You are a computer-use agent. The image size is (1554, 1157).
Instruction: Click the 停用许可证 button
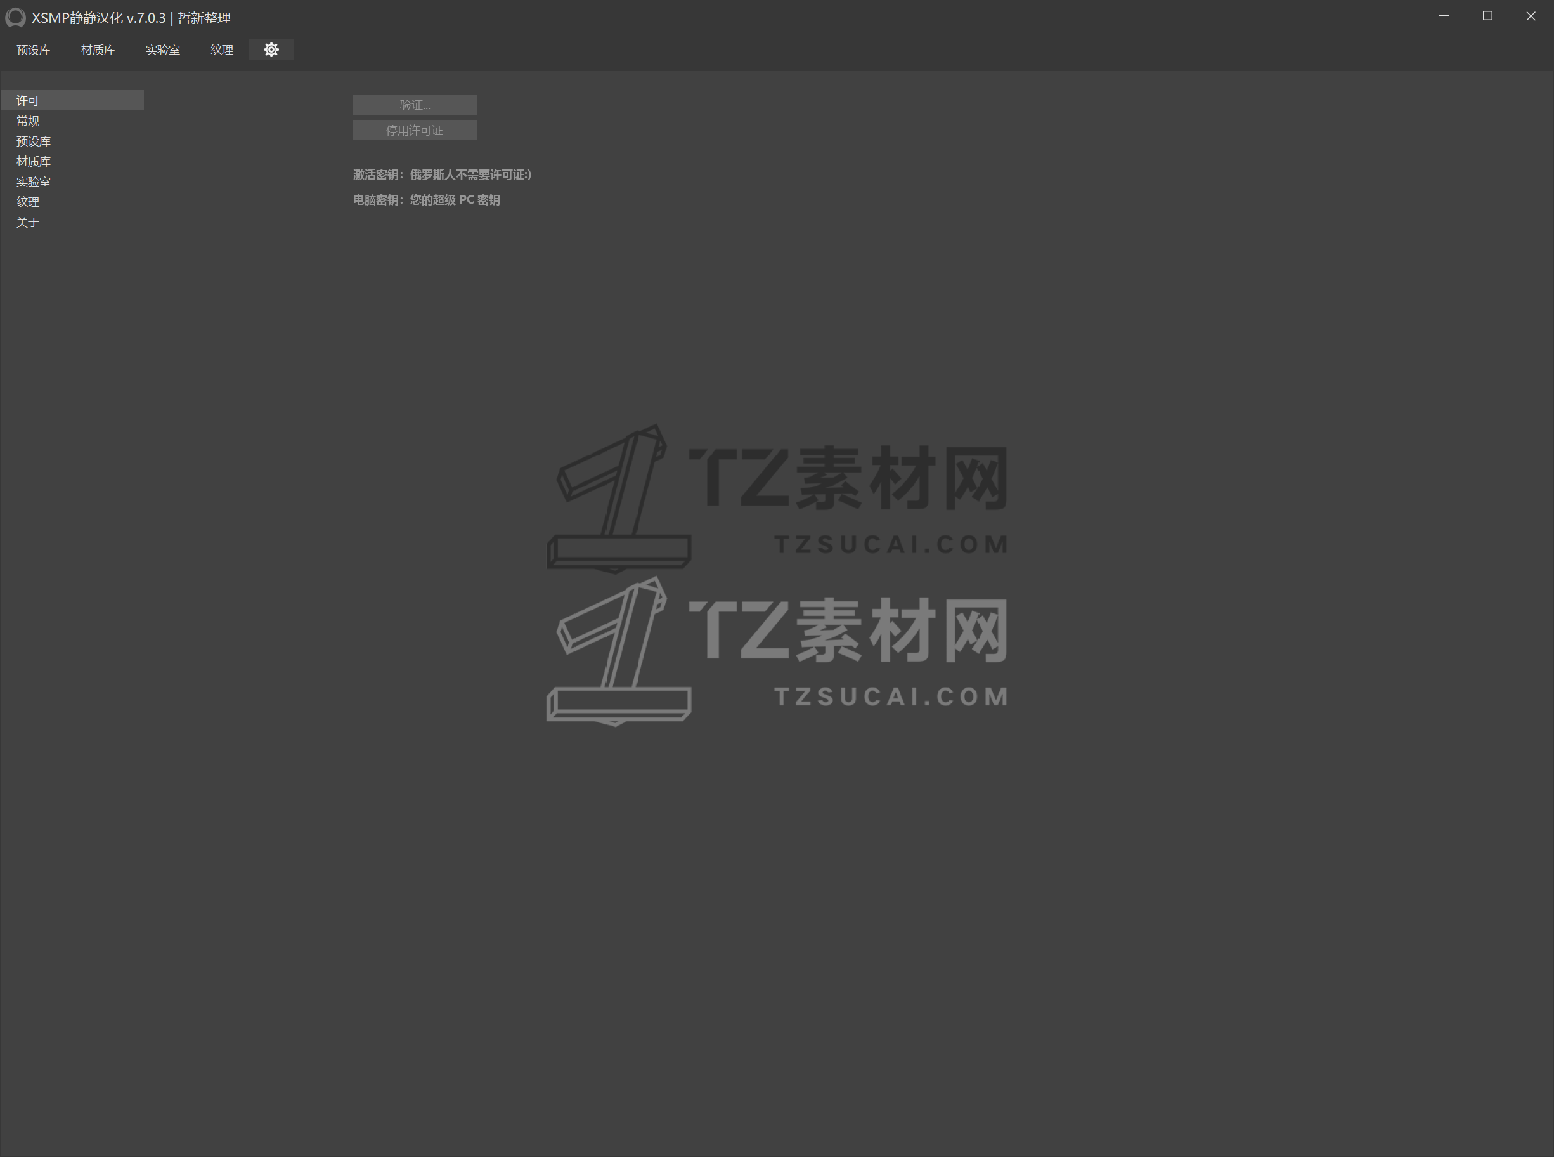(415, 130)
